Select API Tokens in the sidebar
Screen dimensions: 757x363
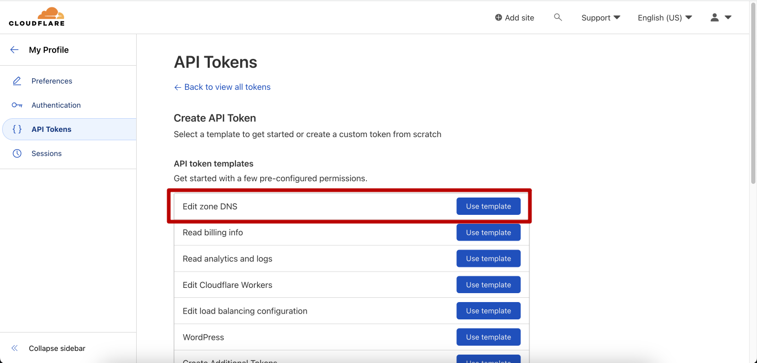click(x=69, y=129)
